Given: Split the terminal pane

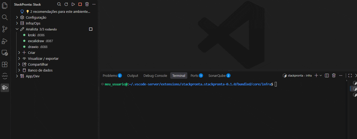Looking at the screenshot, I should (x=327, y=76).
